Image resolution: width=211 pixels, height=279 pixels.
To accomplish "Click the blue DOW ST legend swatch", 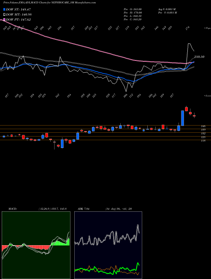I will 5,9.
